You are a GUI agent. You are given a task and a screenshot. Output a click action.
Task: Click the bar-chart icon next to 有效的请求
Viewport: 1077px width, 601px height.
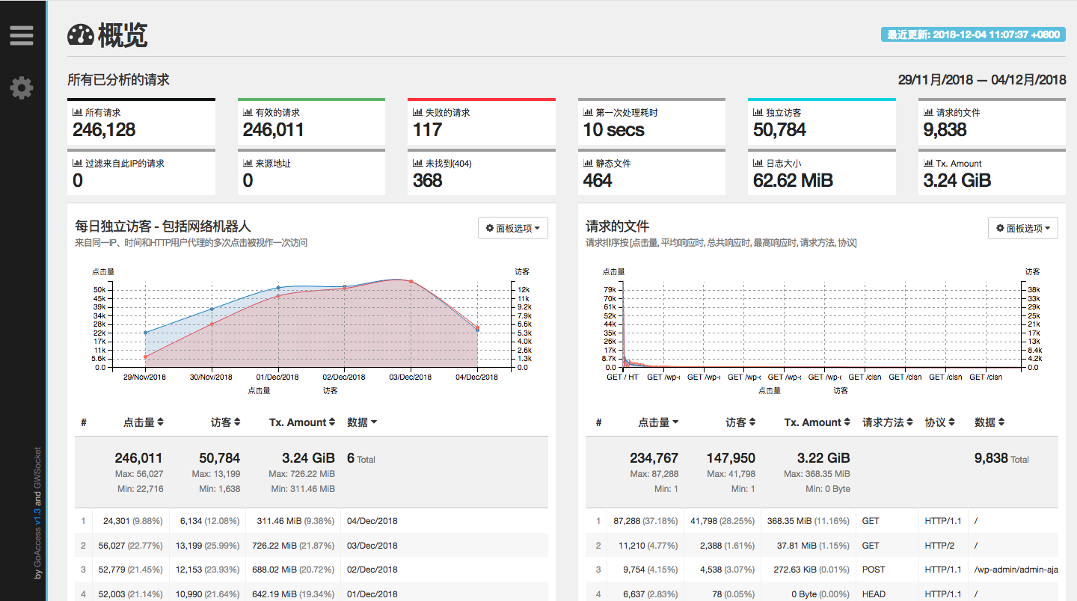point(248,112)
